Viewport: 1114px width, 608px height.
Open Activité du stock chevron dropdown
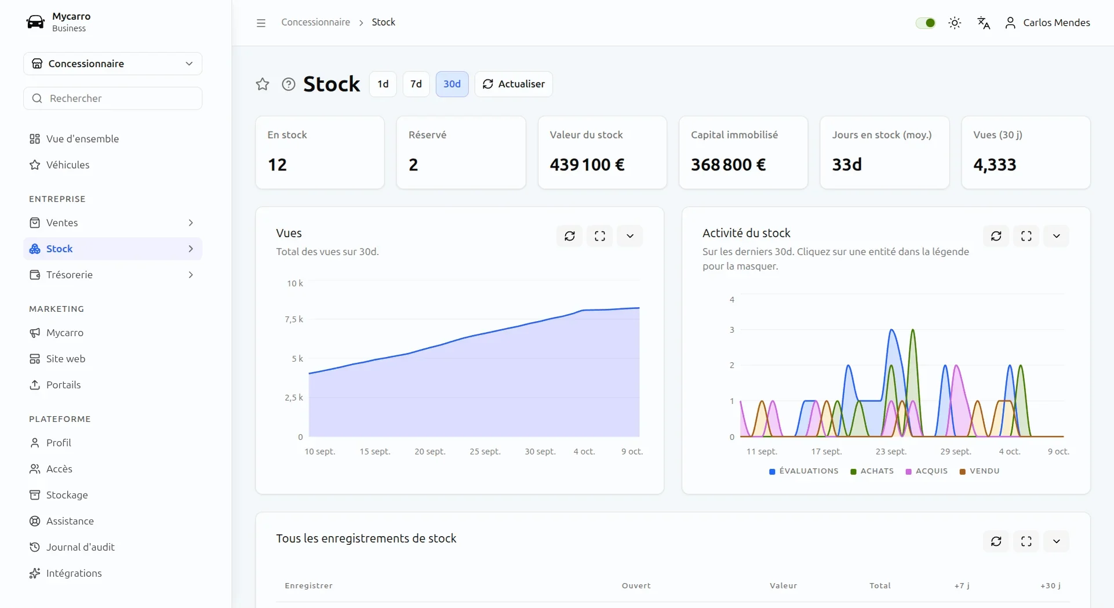tap(1057, 236)
